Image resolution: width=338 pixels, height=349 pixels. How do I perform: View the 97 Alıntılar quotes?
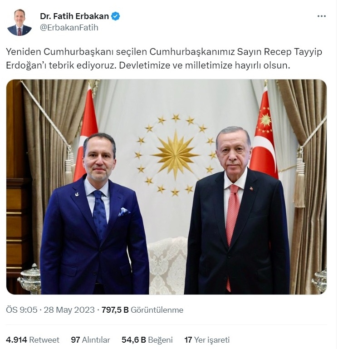pyautogui.click(x=90, y=339)
